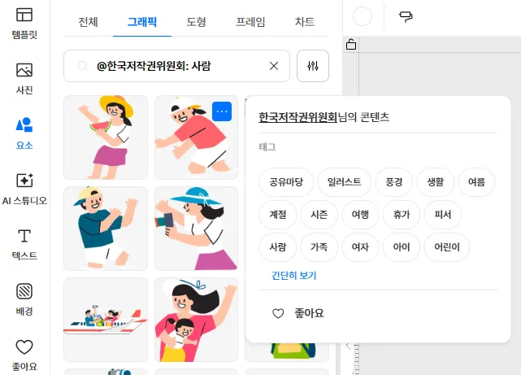The width and height of the screenshot is (521, 375).
Task: Open the 사진 photos sidebar panel
Action: point(24,78)
